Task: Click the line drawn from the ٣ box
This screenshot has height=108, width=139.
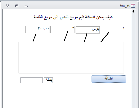Action: click(66, 36)
